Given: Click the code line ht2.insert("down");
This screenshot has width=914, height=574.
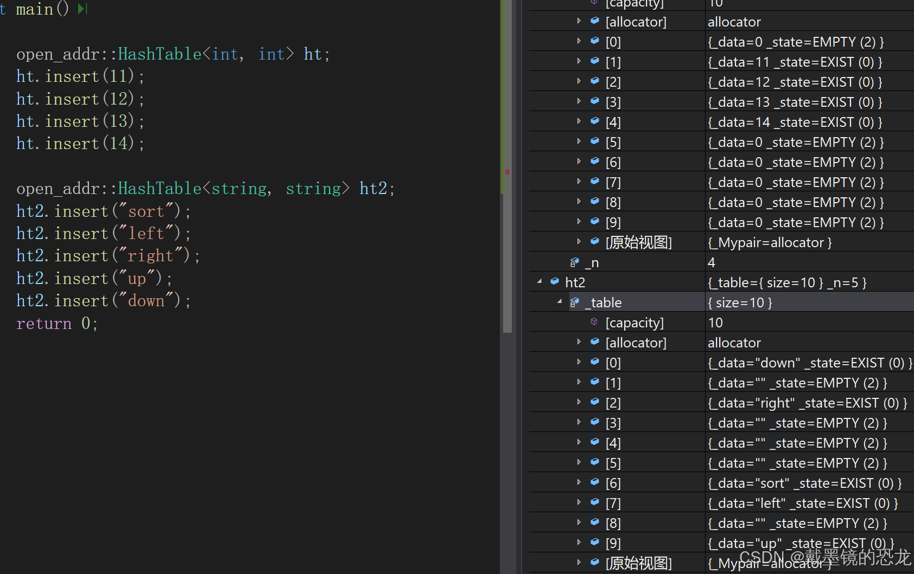Looking at the screenshot, I should pyautogui.click(x=103, y=301).
